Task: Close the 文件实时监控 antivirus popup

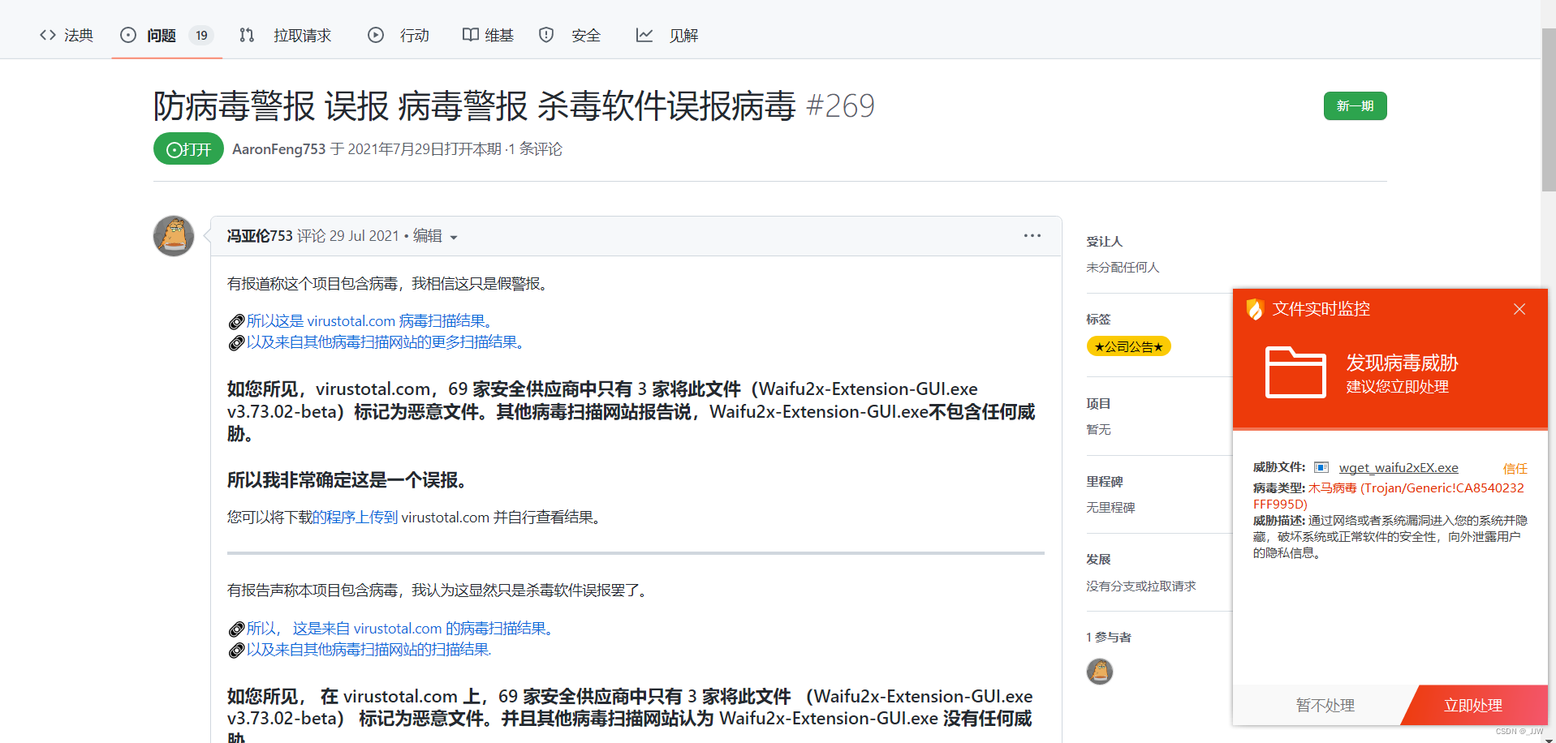Action: (x=1519, y=309)
